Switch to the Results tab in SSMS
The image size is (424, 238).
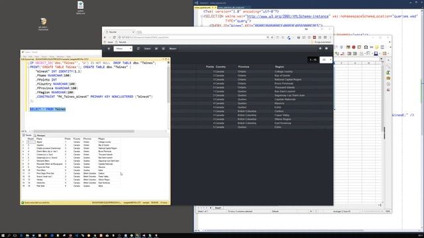click(x=27, y=135)
